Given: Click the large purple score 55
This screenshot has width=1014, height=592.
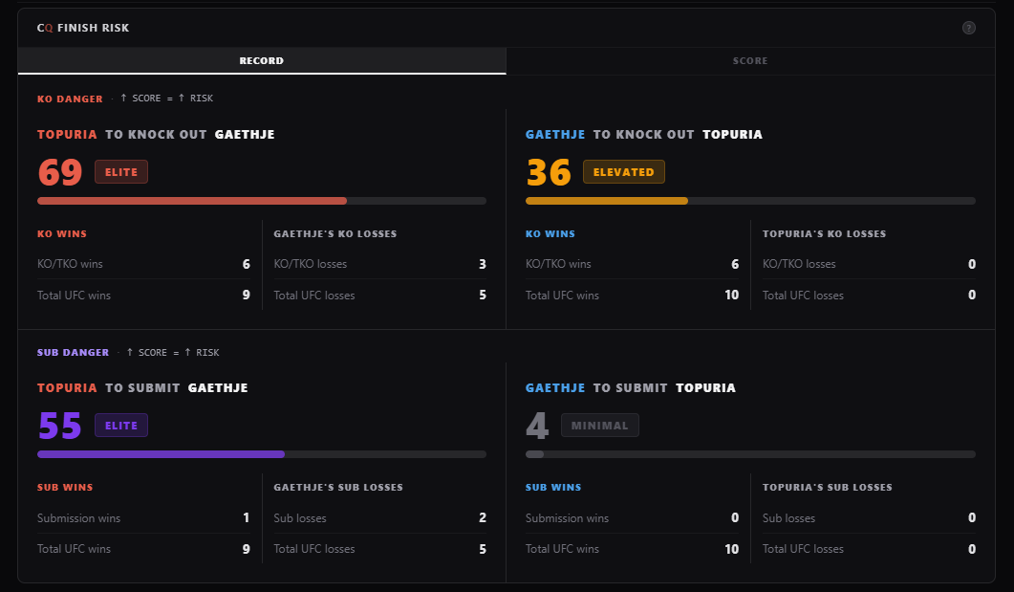Looking at the screenshot, I should [x=60, y=427].
